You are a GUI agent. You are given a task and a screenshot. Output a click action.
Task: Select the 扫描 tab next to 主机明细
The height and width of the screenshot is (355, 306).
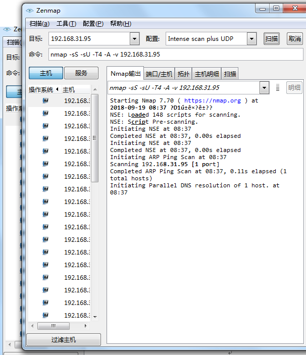click(230, 74)
